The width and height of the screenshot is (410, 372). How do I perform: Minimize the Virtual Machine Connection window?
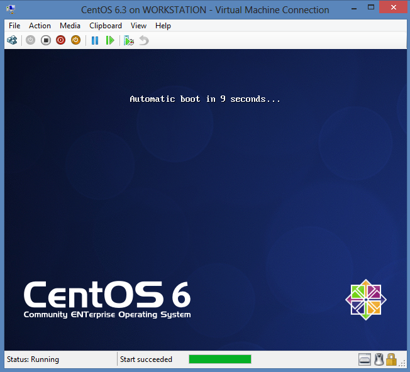coord(354,8)
